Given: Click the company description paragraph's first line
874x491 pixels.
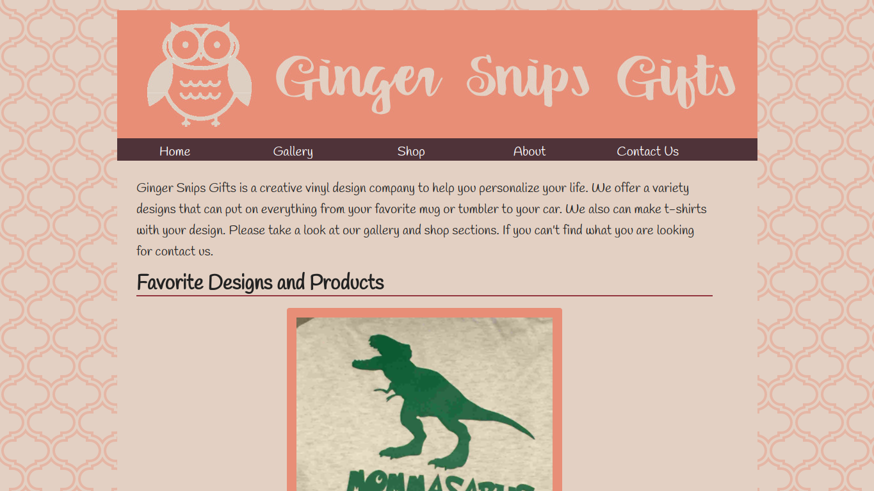Looking at the screenshot, I should pos(412,188).
